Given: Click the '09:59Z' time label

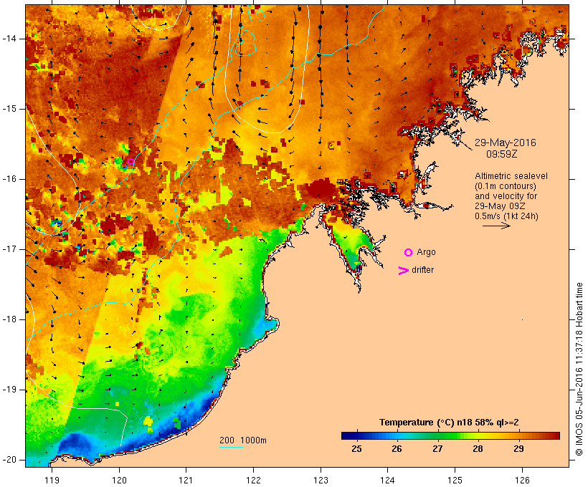Looking at the screenshot, I should pos(502,154).
